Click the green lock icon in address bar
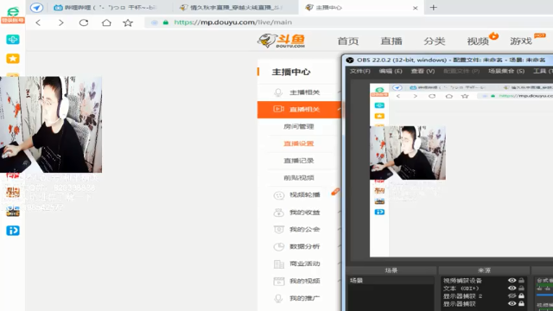 (x=165, y=22)
